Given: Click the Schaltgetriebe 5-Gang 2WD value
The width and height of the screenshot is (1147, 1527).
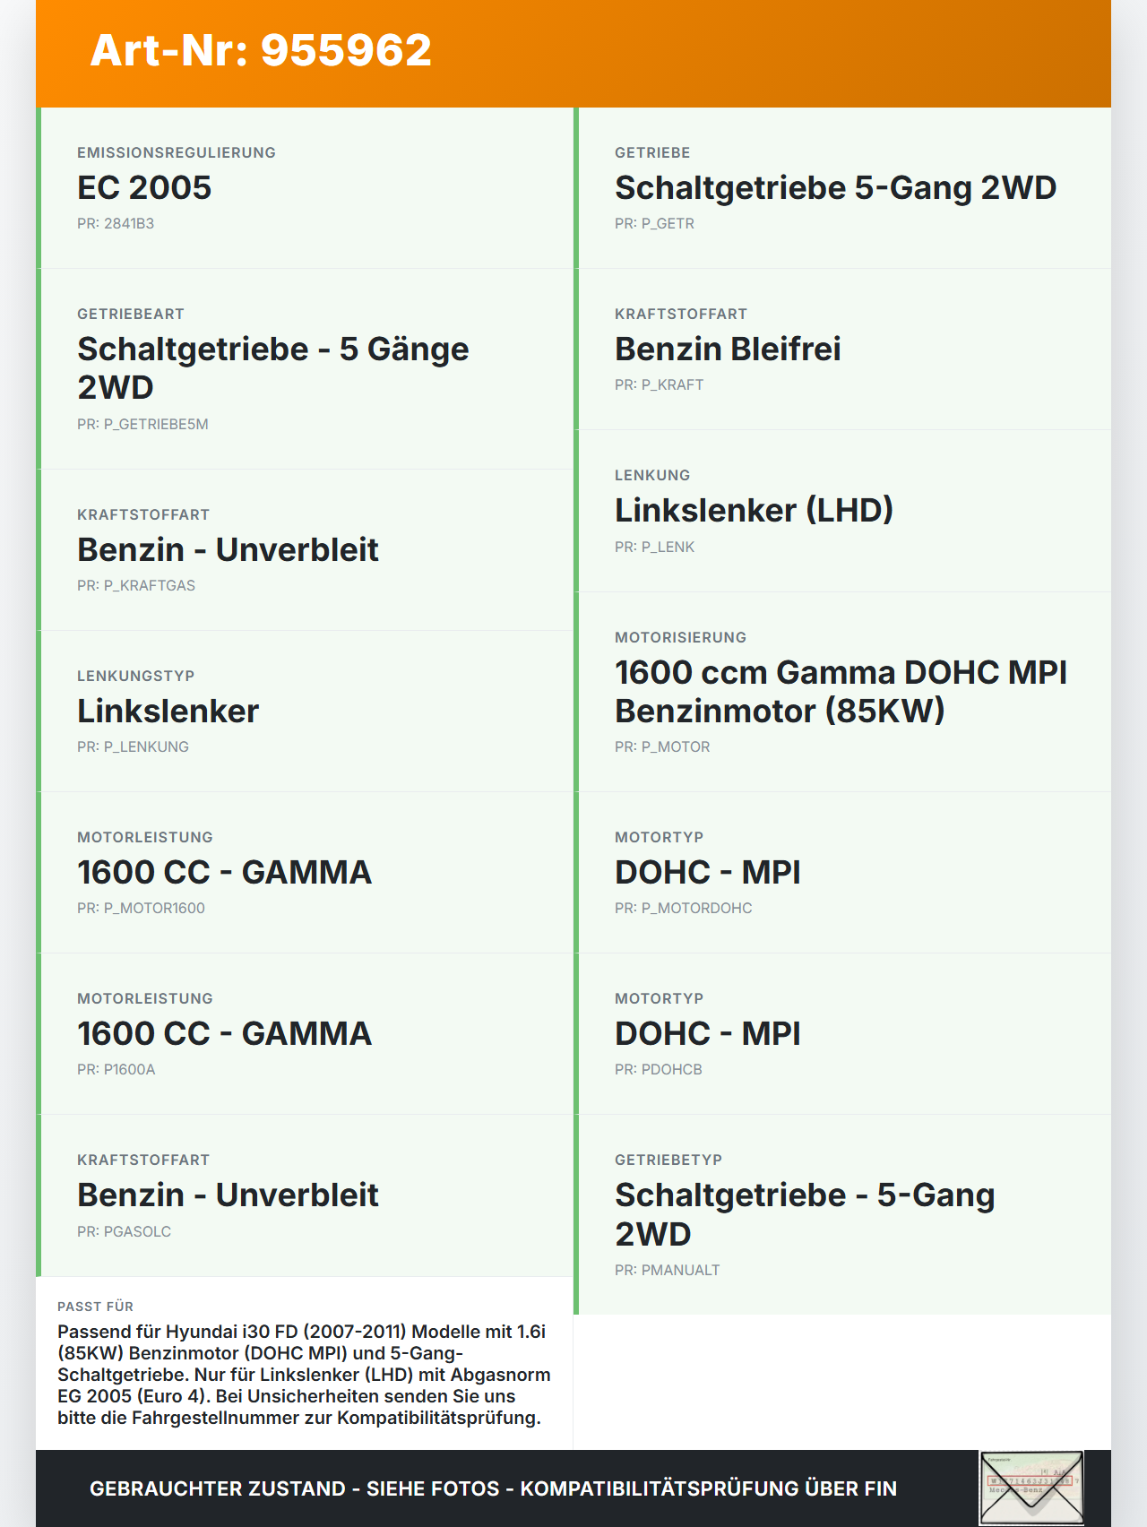Looking at the screenshot, I should 835,188.
